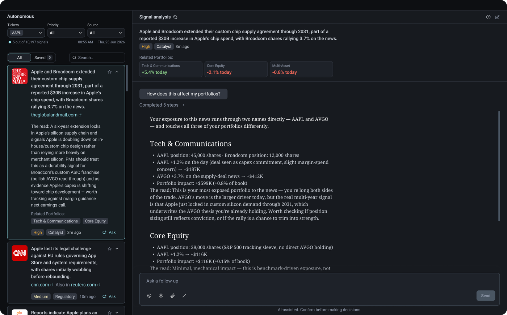Expand the Reports indicate Apple plans card

pos(117,312)
